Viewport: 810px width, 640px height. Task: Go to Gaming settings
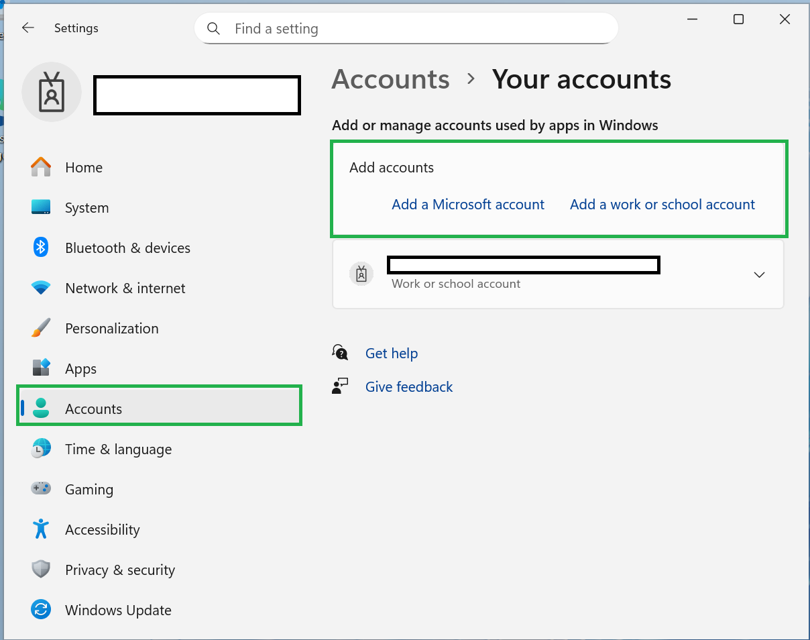click(160, 489)
